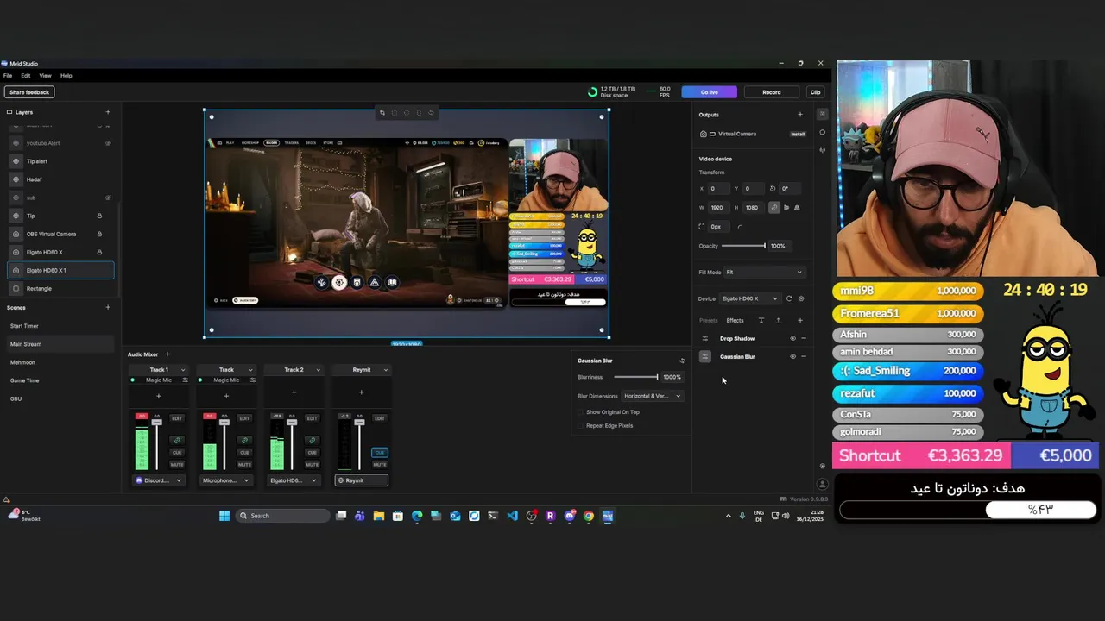Viewport: 1105px width, 621px height.
Task: Enable Show Original On Top checkbox
Action: pos(581,412)
